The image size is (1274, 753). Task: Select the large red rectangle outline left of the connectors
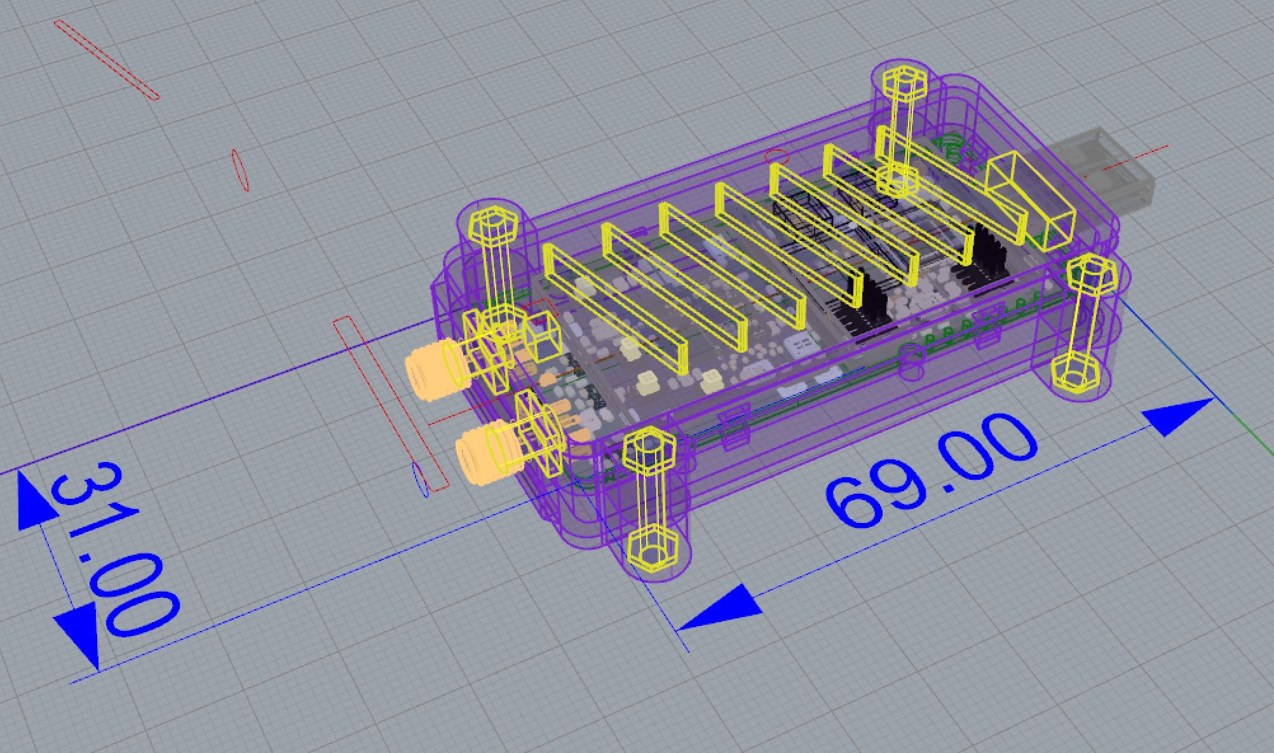click(x=391, y=404)
